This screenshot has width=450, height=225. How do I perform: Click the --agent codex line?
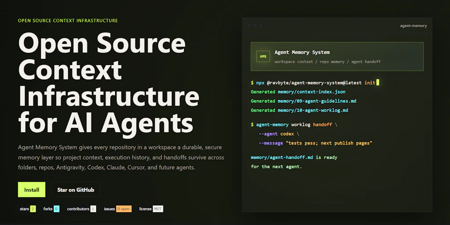click(279, 134)
